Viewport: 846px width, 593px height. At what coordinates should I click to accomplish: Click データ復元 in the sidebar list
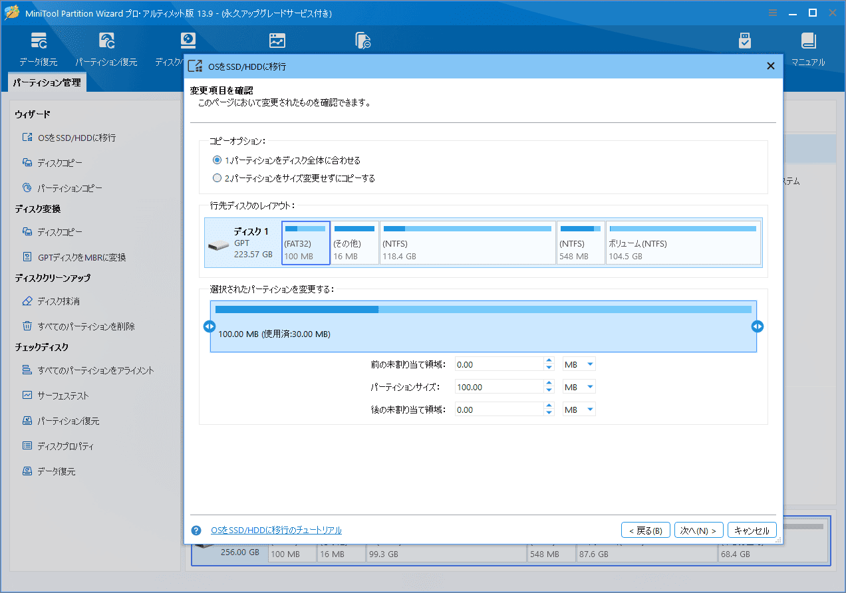pyautogui.click(x=49, y=471)
